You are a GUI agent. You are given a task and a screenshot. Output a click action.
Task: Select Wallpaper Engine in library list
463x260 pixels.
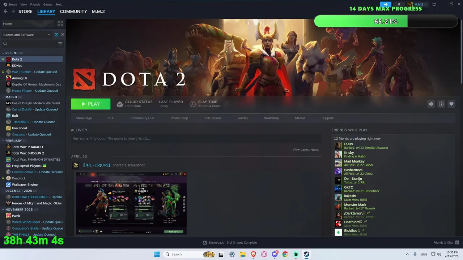25,185
